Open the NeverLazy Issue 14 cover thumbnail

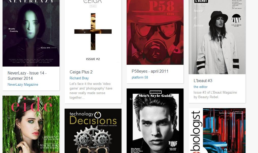(31, 33)
